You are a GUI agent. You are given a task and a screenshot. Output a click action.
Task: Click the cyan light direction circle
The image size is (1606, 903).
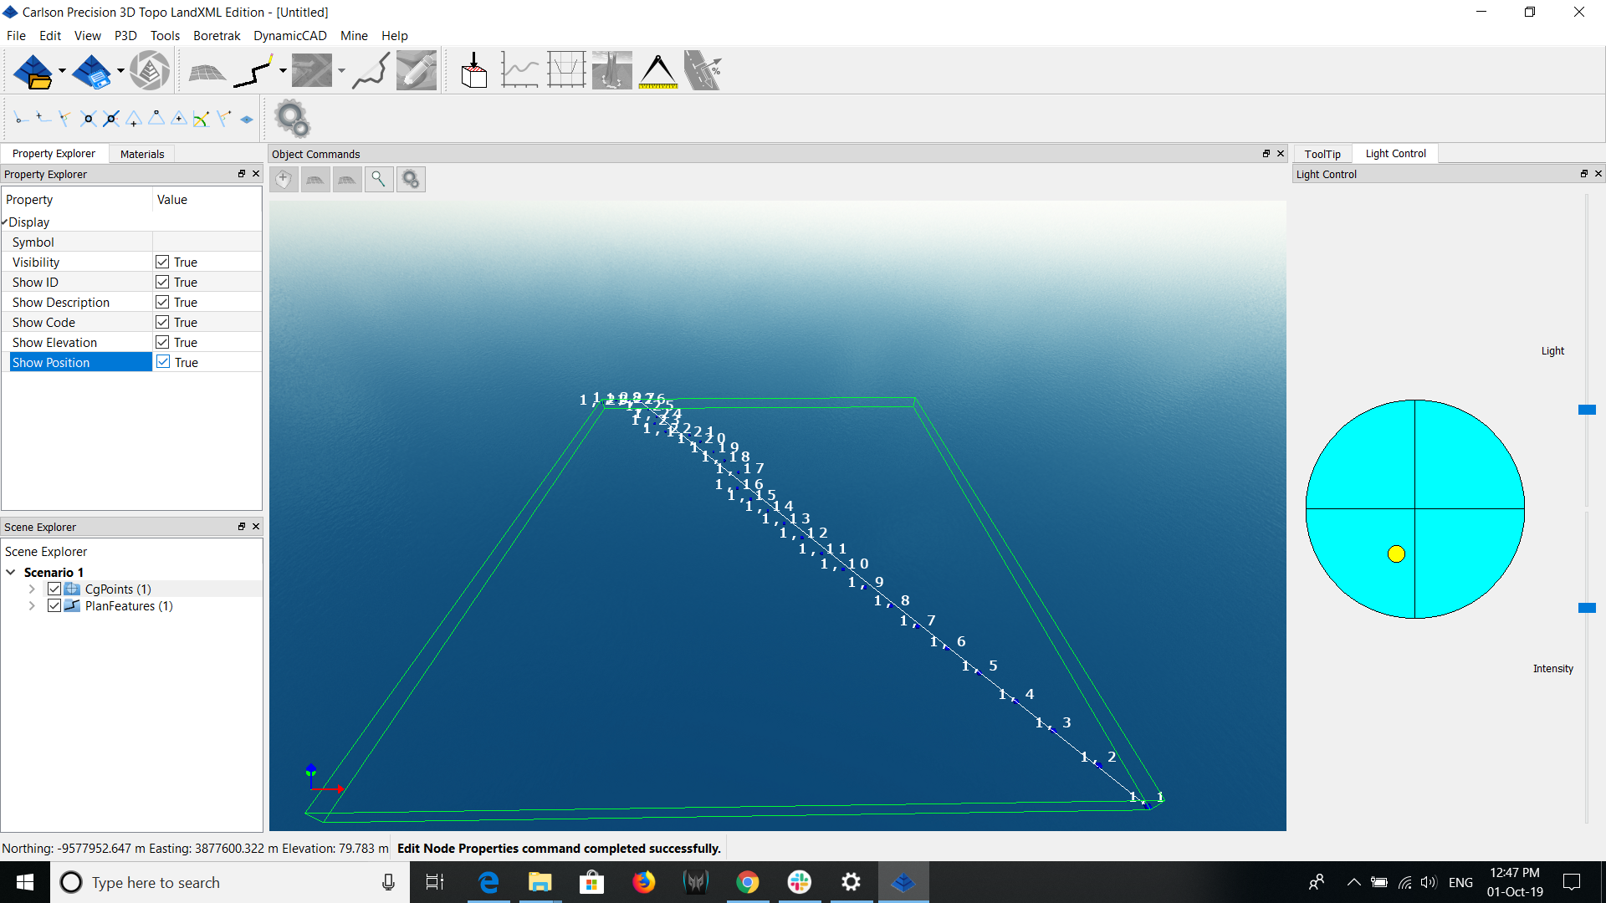(1414, 508)
